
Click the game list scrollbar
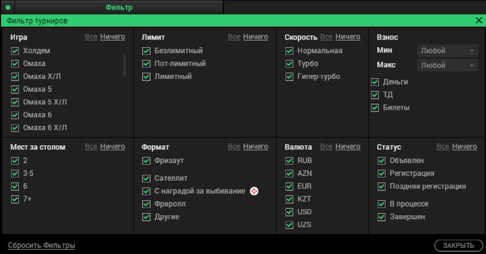(124, 64)
